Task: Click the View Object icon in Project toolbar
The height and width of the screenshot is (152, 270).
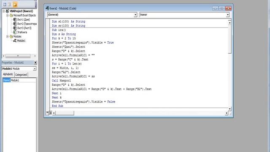Action: coord(10,5)
